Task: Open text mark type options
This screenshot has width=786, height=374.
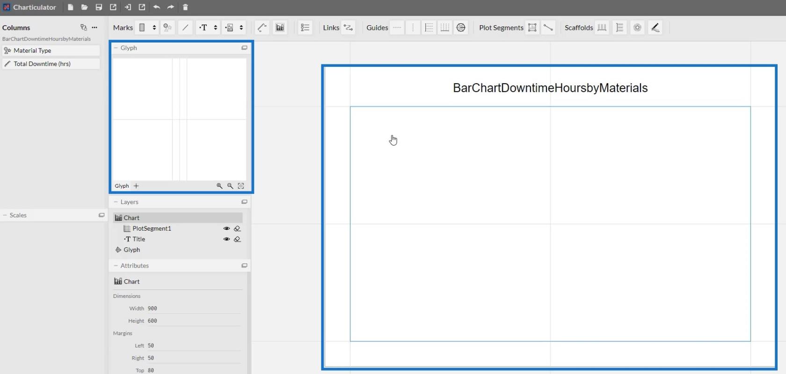Action: point(215,28)
